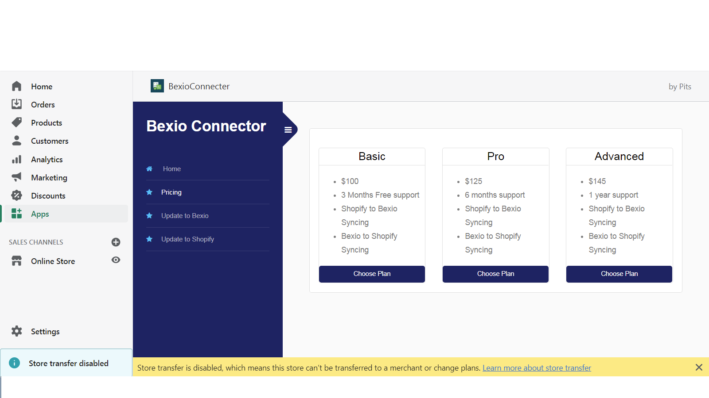Click the BexioConnecter app logo
This screenshot has width=709, height=398.
click(157, 86)
